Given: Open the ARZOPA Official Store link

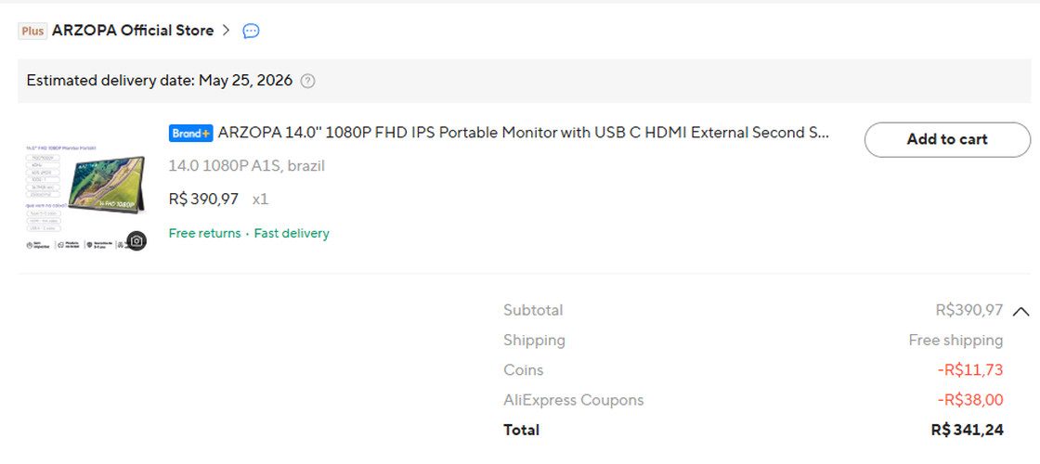Looking at the screenshot, I should 133,31.
